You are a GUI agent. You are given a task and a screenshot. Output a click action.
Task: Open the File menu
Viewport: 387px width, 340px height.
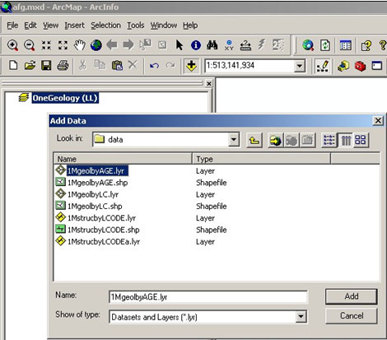click(x=12, y=26)
